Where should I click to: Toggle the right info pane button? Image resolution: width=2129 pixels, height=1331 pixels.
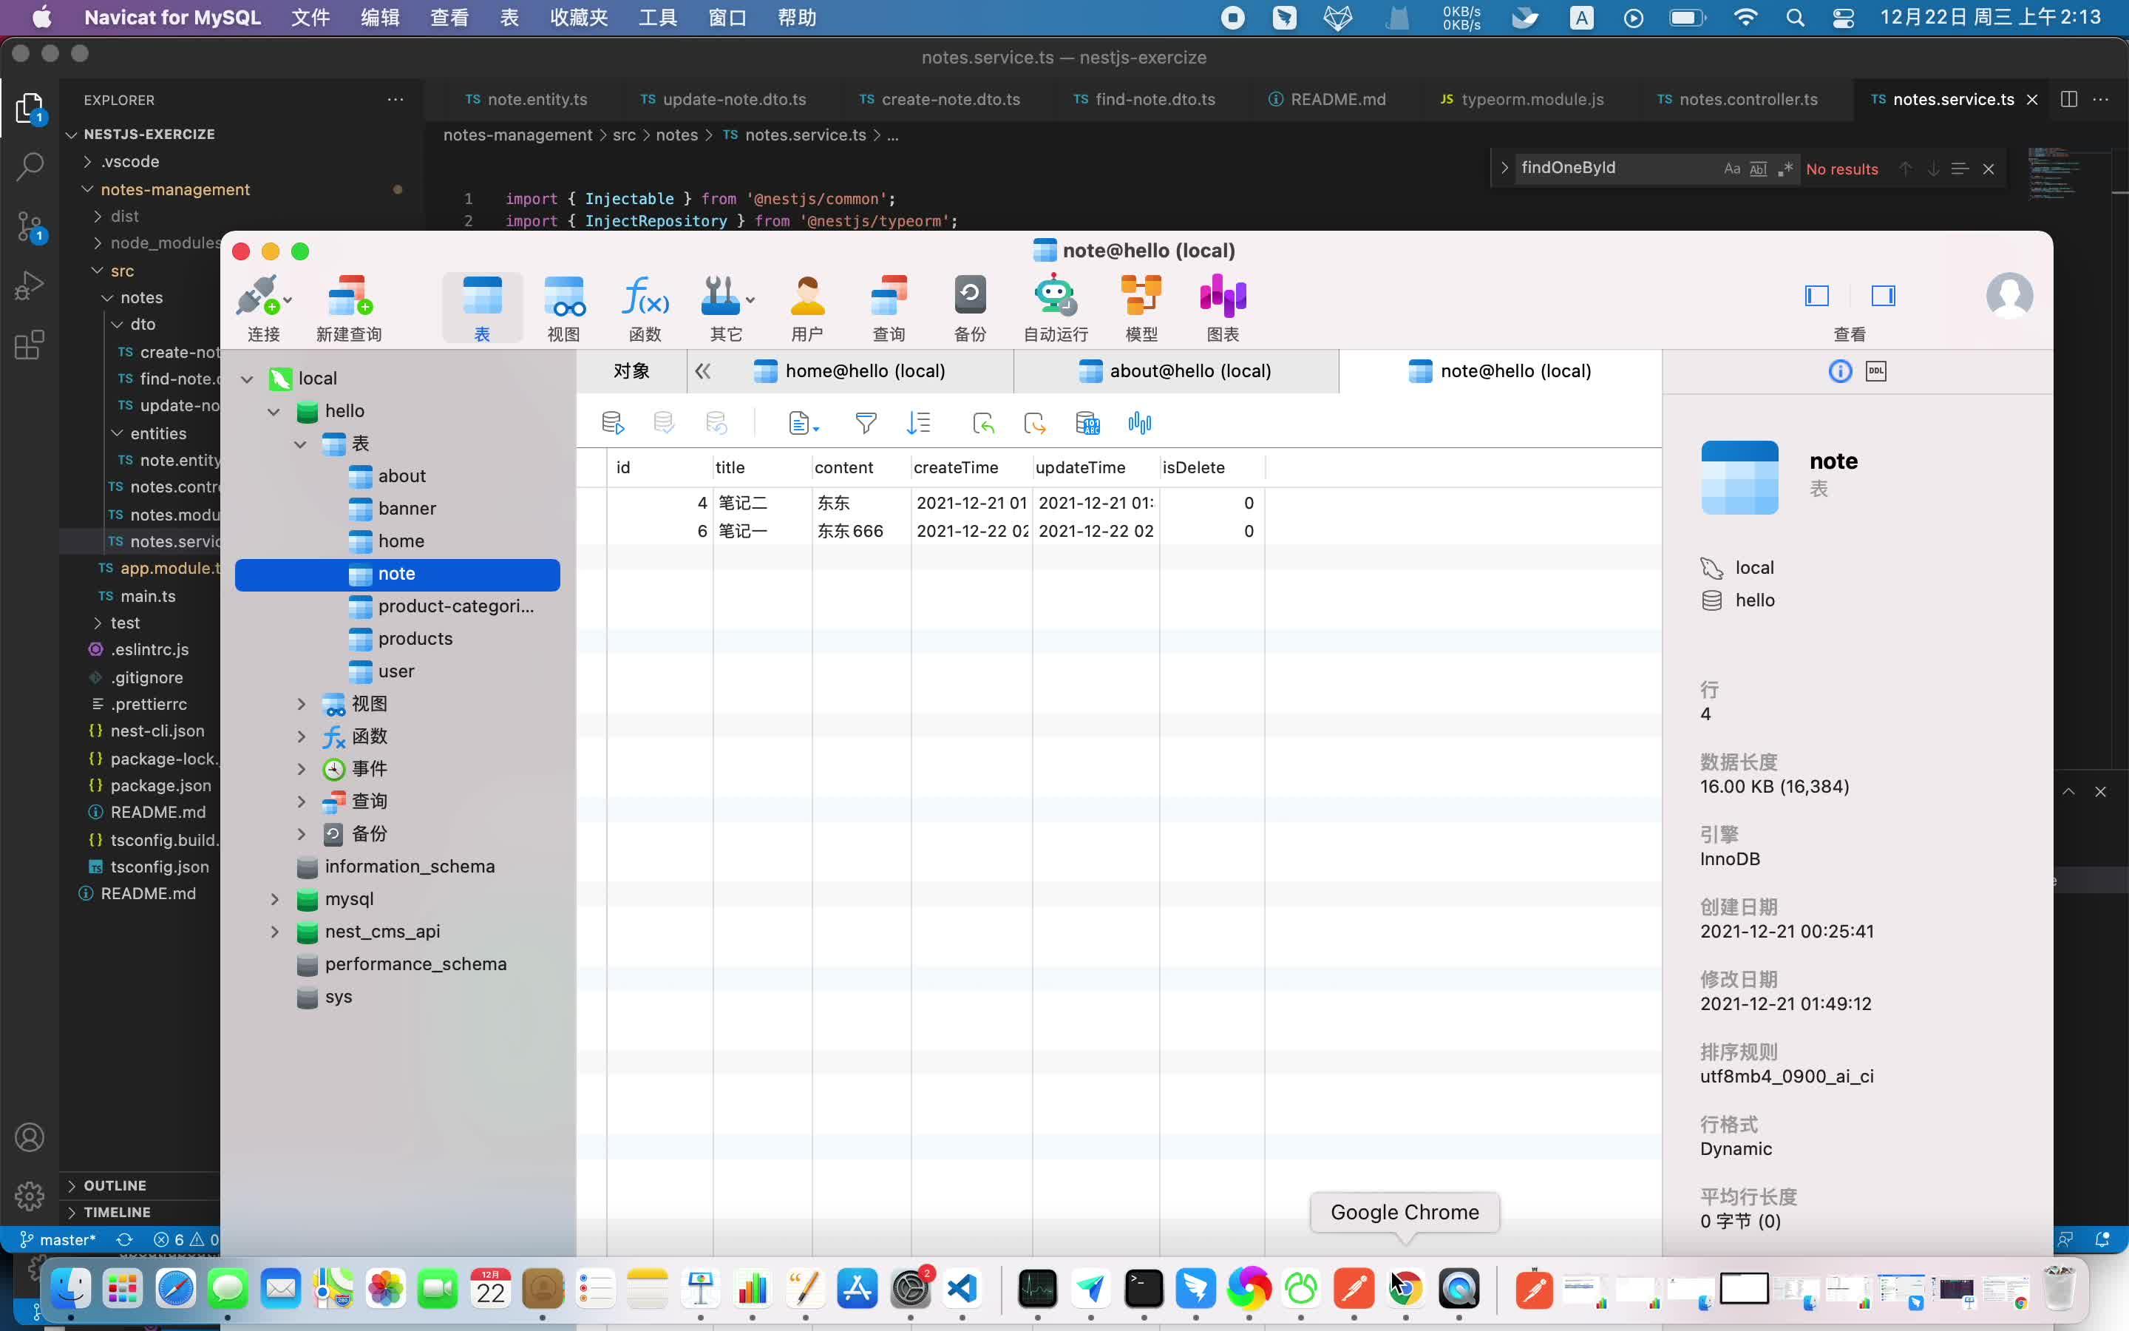1883,296
